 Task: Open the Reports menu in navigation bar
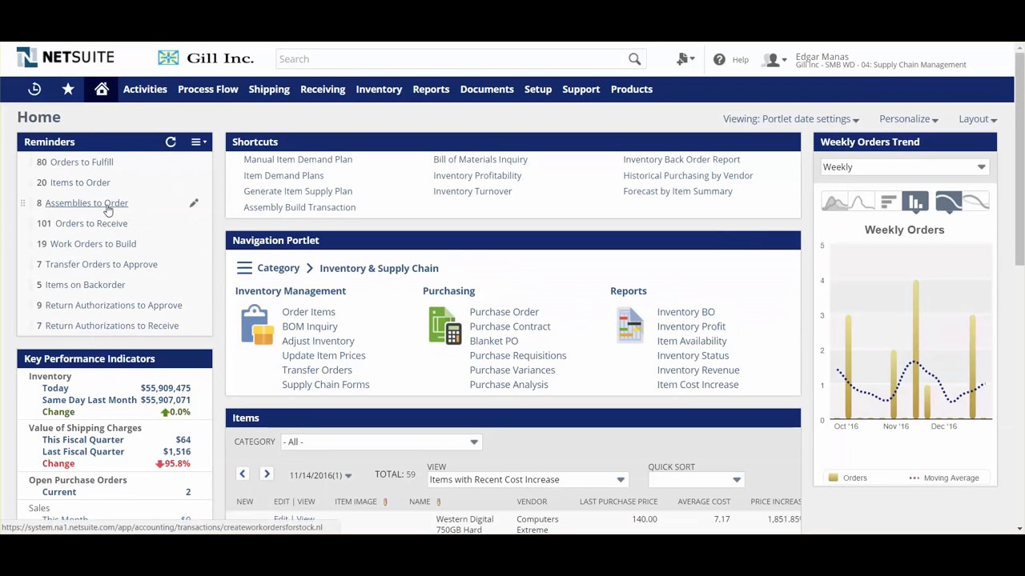(x=431, y=89)
